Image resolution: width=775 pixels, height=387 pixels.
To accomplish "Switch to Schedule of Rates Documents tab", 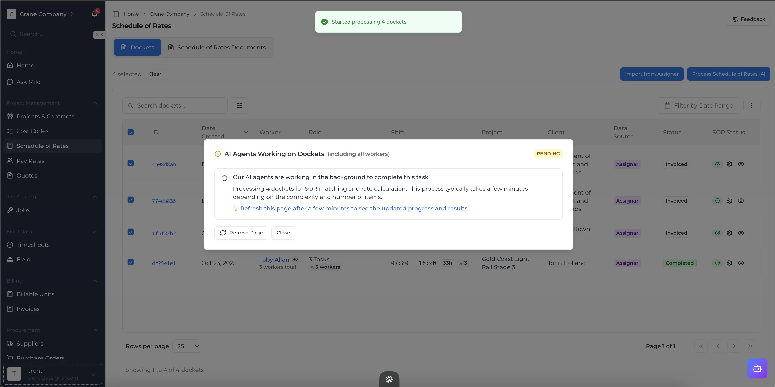I will pos(217,48).
